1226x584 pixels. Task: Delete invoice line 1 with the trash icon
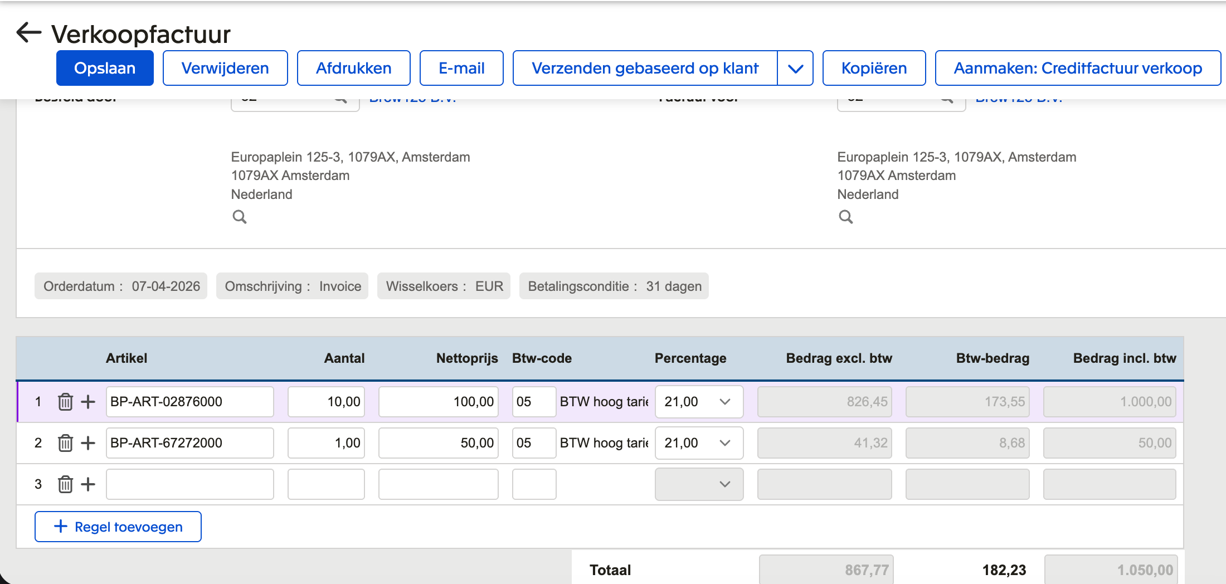tap(65, 401)
